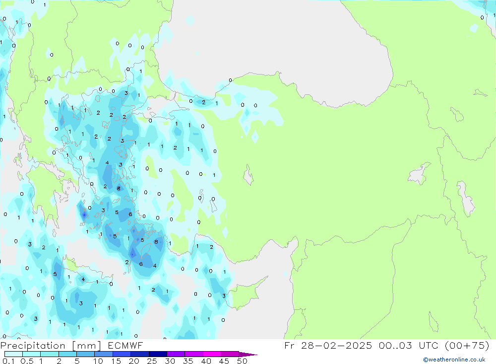
Task: Click the '50' legend scale label
Action: [x=243, y=361]
